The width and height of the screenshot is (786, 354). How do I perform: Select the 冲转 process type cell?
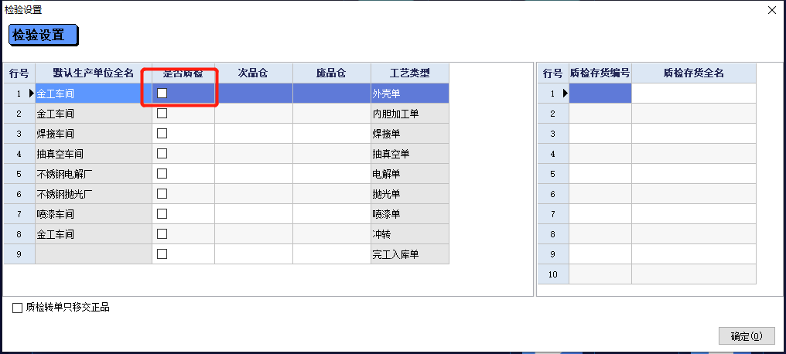point(409,233)
